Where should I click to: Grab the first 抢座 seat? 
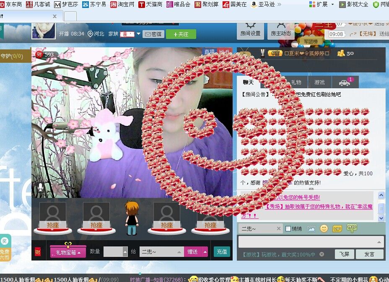tap(53, 219)
